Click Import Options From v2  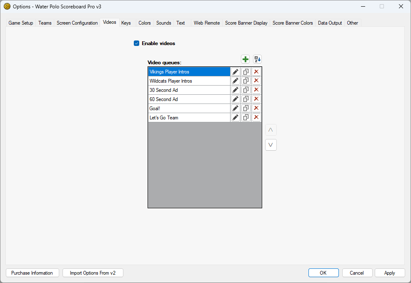pyautogui.click(x=93, y=273)
